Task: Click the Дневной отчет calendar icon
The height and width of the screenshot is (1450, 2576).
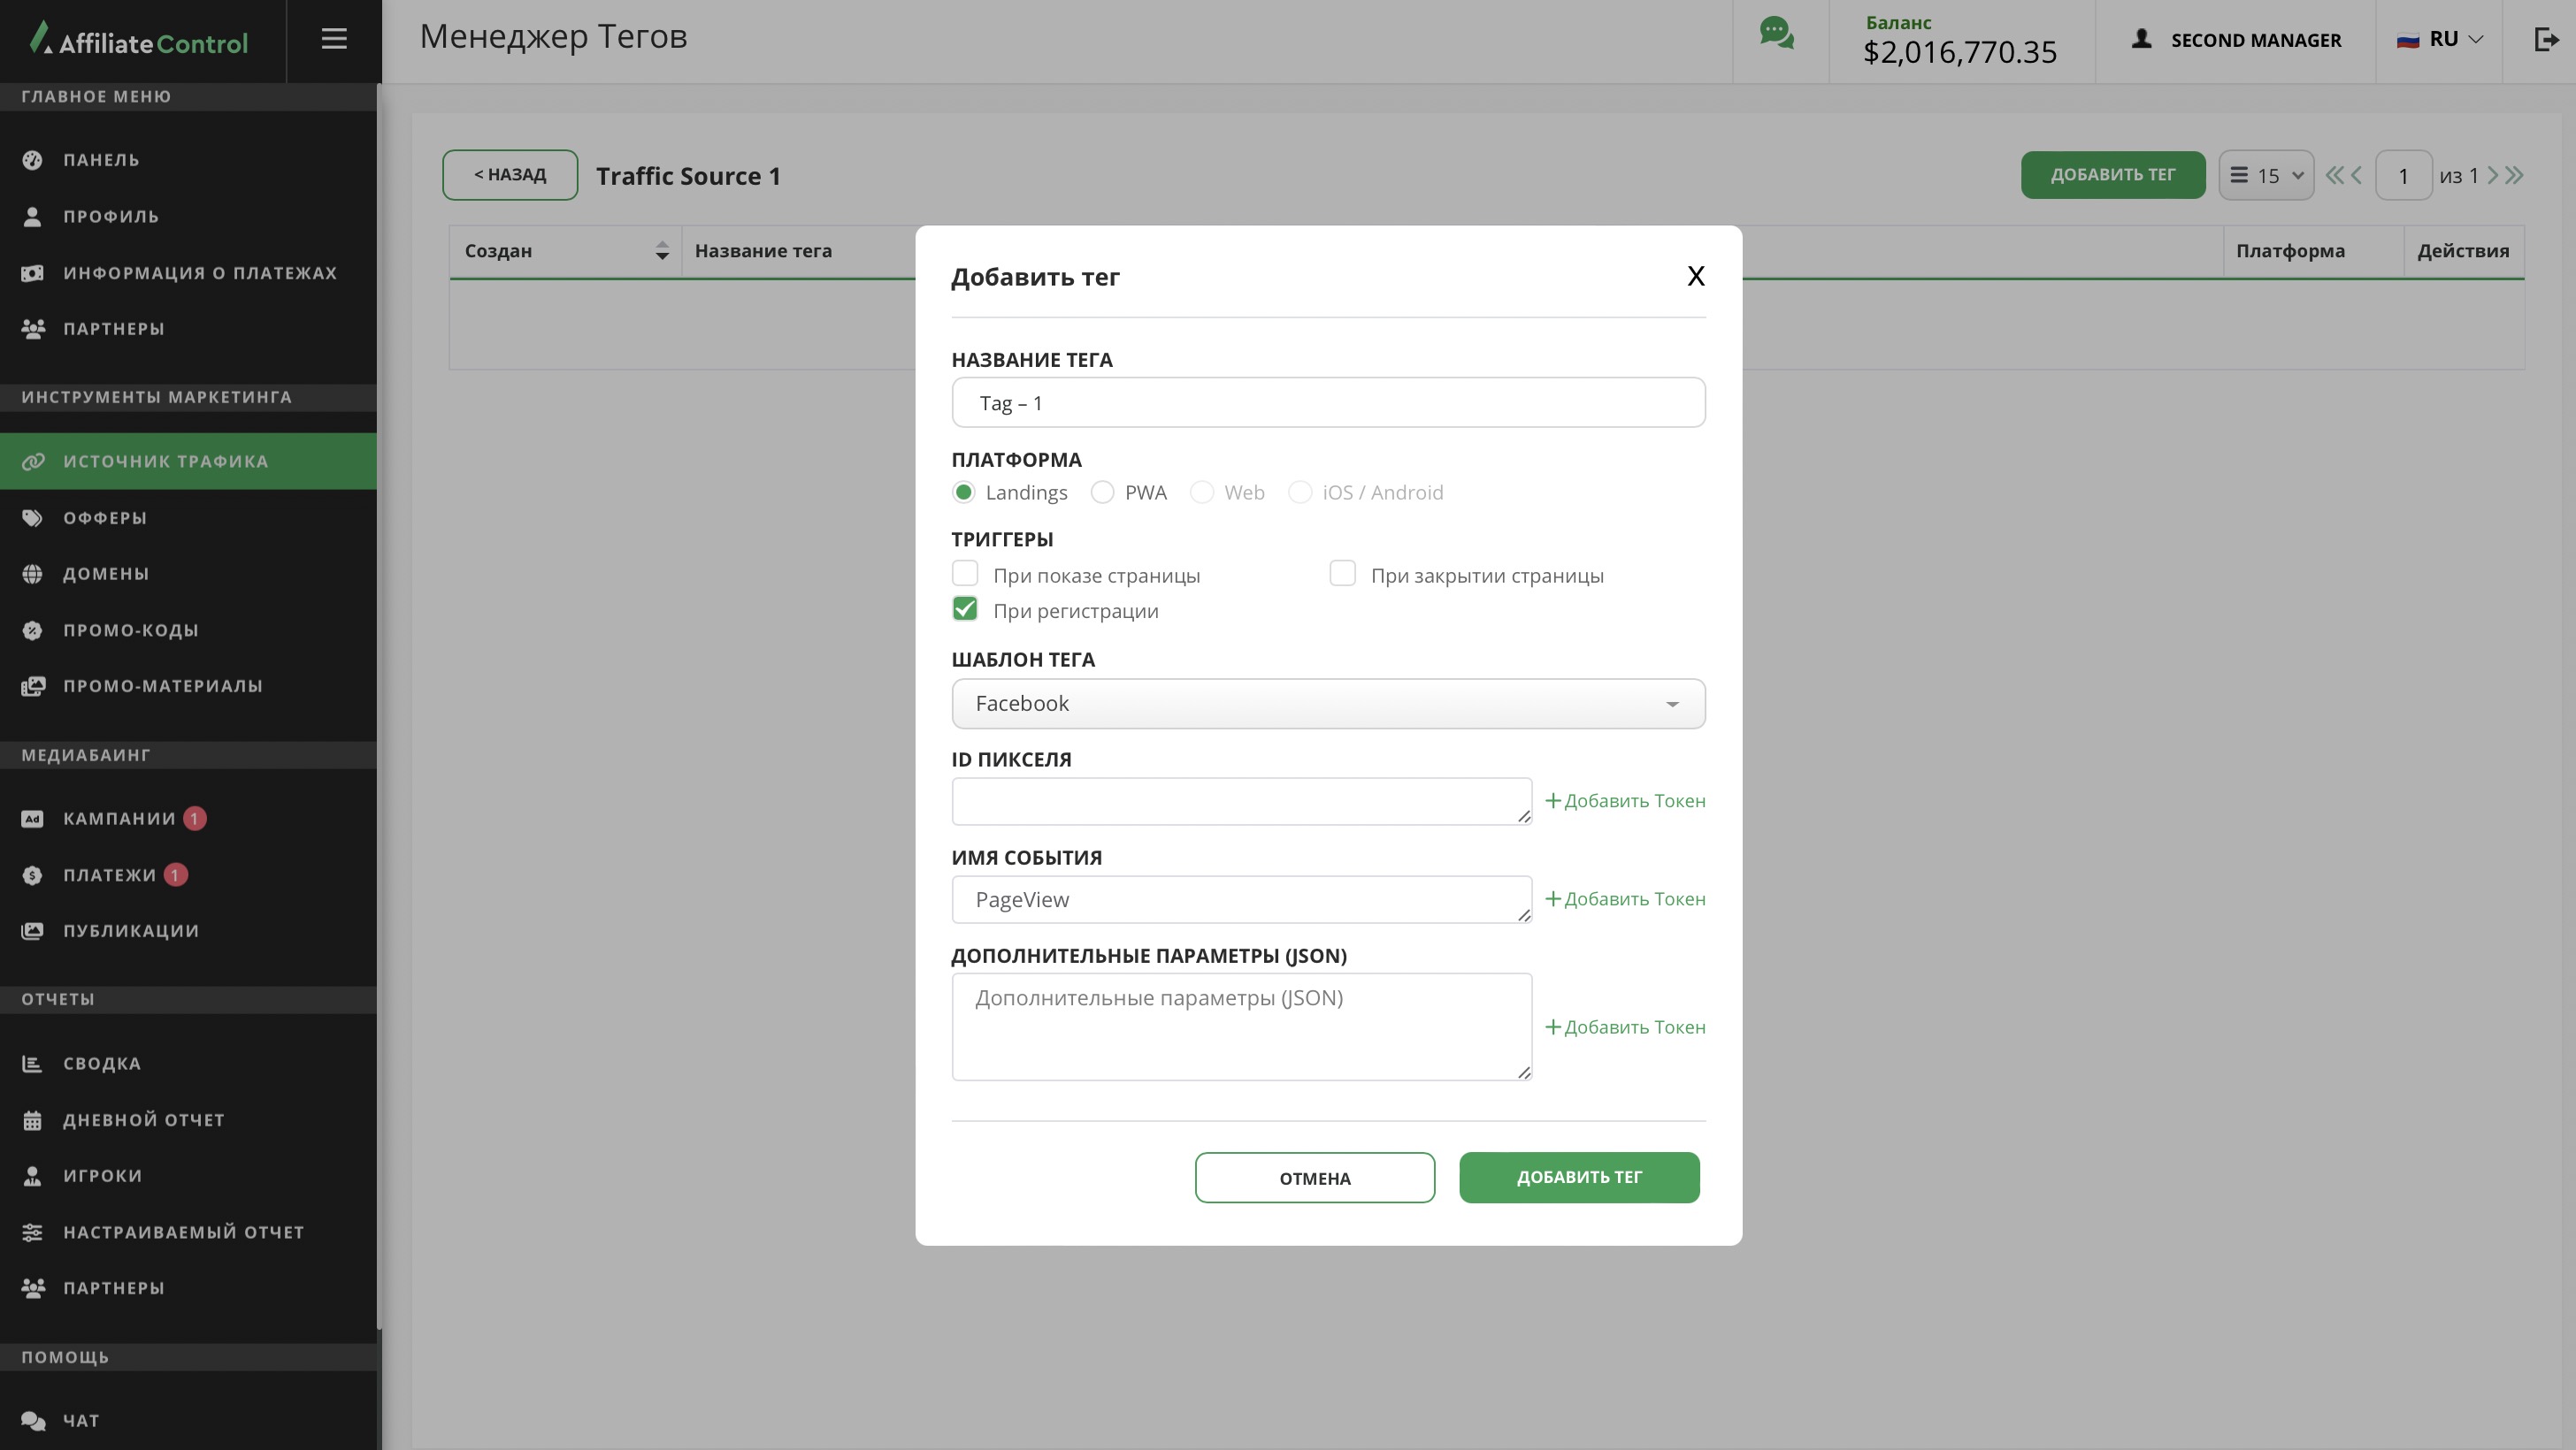Action: (x=33, y=1120)
